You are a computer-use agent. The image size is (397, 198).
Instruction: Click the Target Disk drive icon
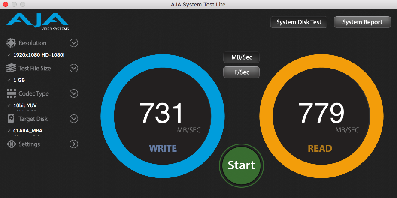(x=11, y=119)
